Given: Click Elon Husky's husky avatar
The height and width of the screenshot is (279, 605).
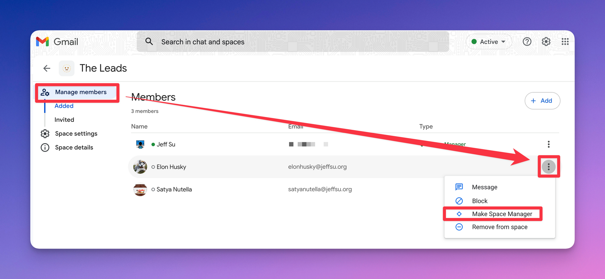Looking at the screenshot, I should pos(140,167).
